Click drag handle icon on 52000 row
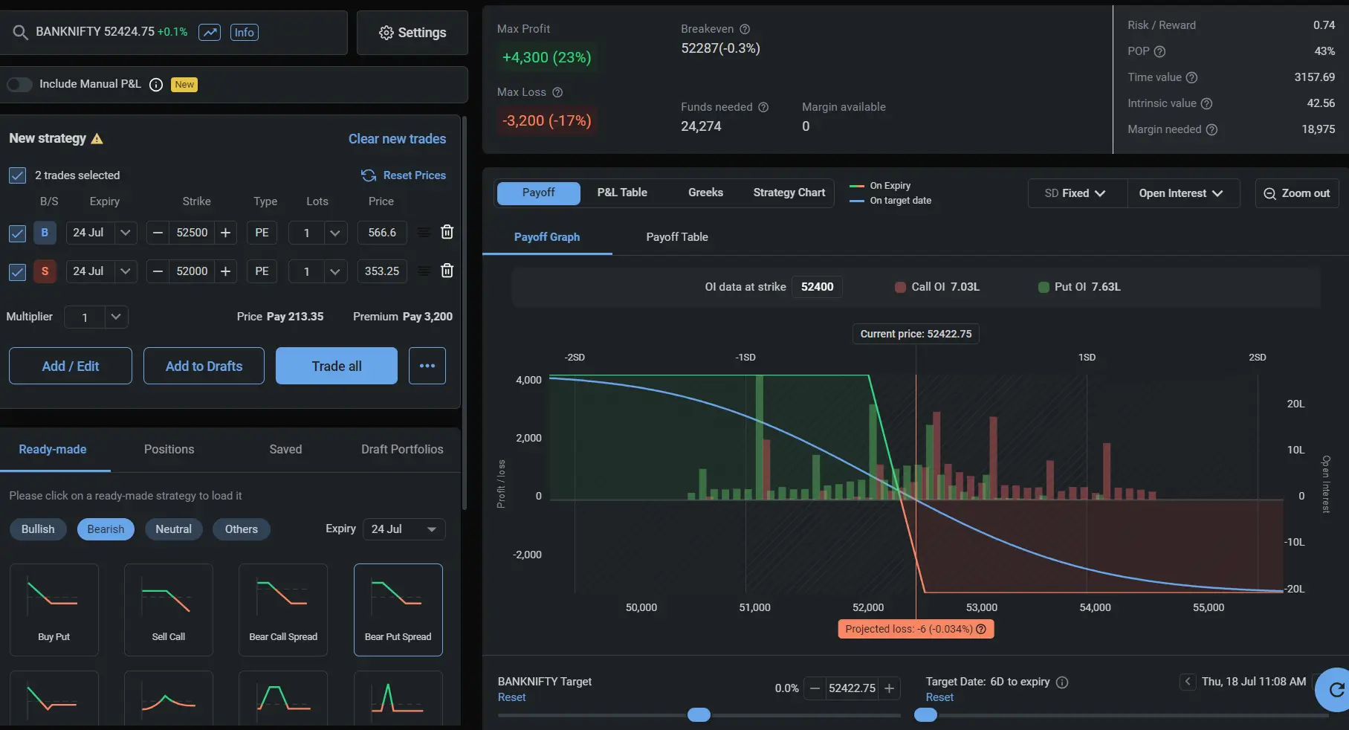Image resolution: width=1349 pixels, height=730 pixels. point(424,271)
